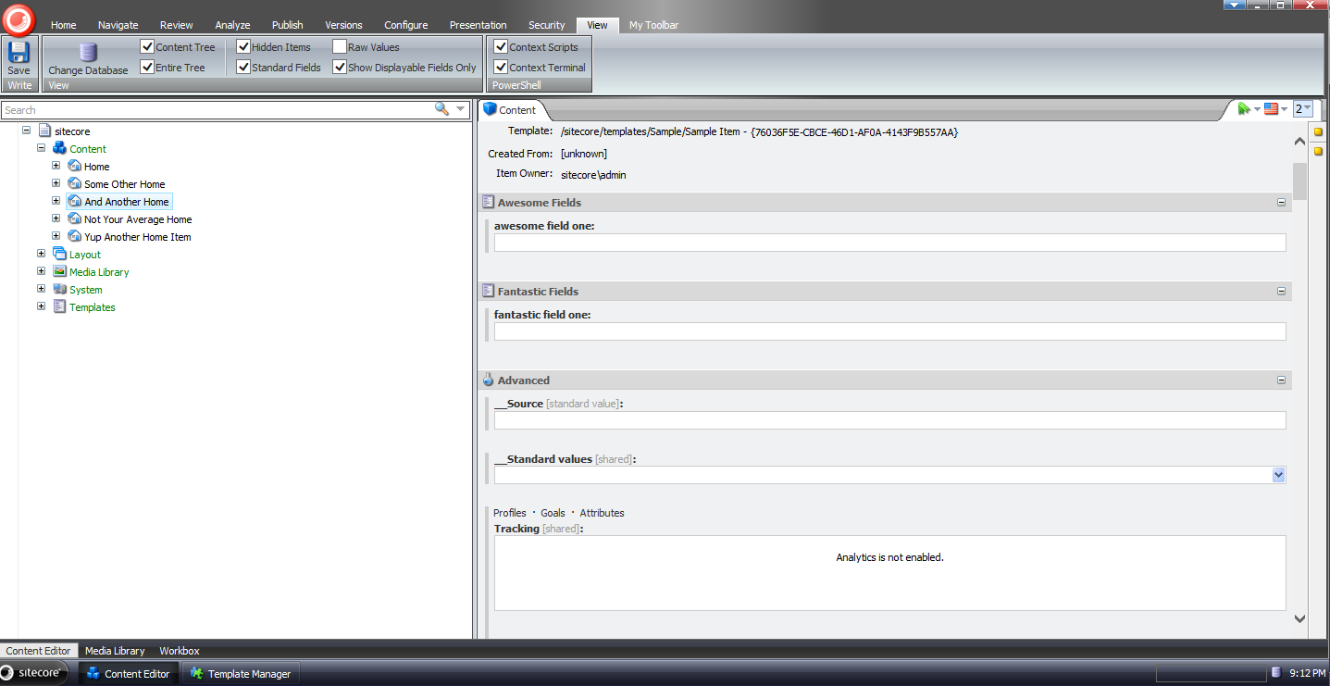This screenshot has height=686, width=1330.
Task: Click the Layout tree item icon
Action: point(60,255)
